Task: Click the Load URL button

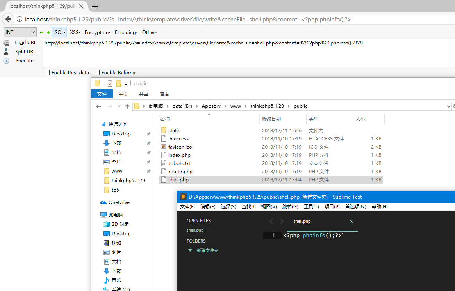Action: click(x=25, y=42)
